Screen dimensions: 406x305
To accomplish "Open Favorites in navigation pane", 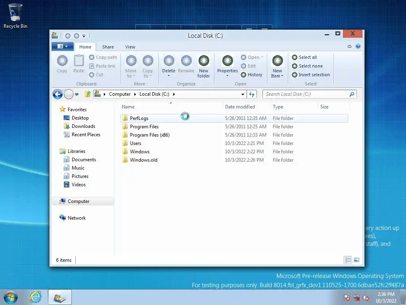I will coord(73,110).
